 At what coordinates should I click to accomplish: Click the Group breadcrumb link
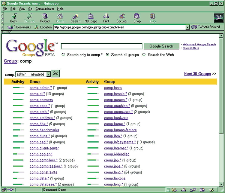tap(10, 61)
